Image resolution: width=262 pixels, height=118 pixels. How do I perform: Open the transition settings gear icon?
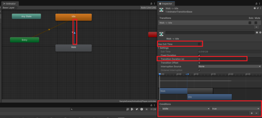click(x=260, y=33)
